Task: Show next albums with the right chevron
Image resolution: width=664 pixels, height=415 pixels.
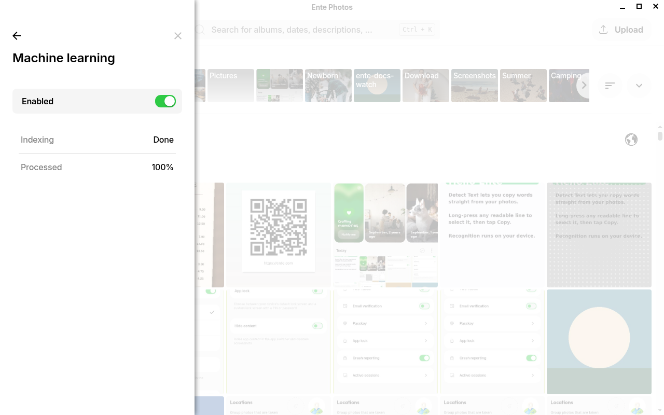Action: pyautogui.click(x=584, y=86)
